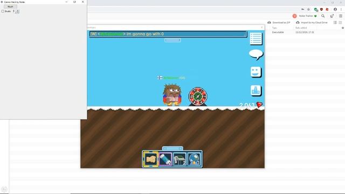Switch to grid view icon

tap(340, 23)
